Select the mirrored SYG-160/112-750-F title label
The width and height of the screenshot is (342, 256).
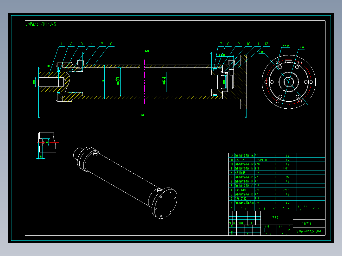pos(41,24)
